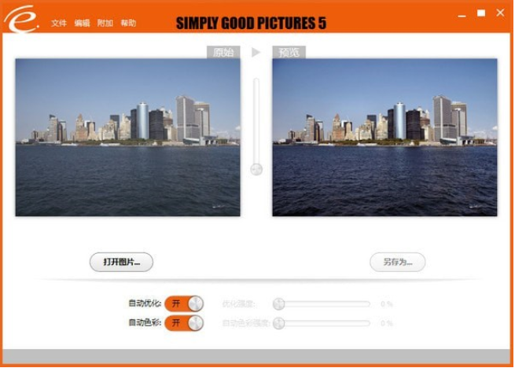This screenshot has width=515, height=368.
Task: Click the play arrow between 原始 and 预览
Action: [x=256, y=52]
